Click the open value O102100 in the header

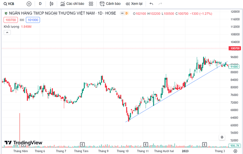coord(139,14)
